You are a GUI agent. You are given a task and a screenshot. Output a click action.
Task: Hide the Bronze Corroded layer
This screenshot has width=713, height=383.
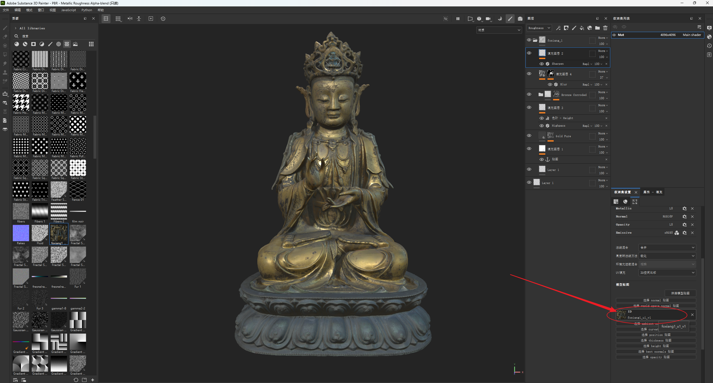pos(529,94)
